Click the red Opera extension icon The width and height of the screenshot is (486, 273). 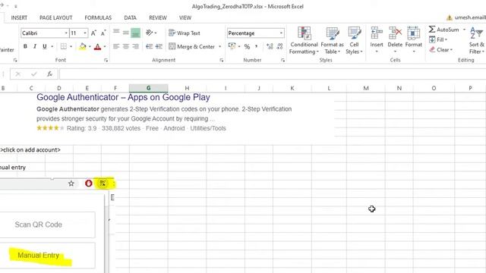[88, 184]
